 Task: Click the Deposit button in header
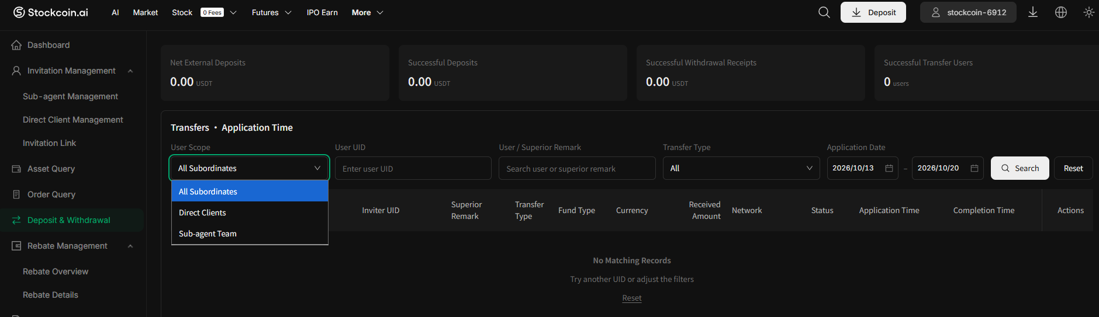[x=873, y=12]
